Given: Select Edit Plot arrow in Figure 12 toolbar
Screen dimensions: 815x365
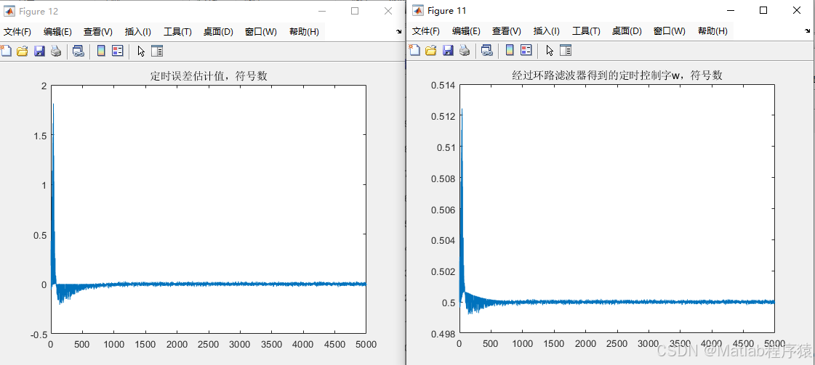Looking at the screenshot, I should tap(140, 51).
